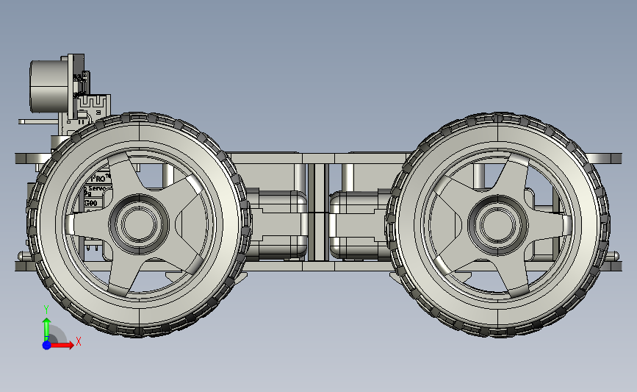Select the right motor housing between the wheels
The image size is (637, 392).
click(359, 225)
